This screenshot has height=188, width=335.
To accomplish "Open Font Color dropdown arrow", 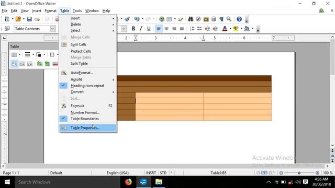I will pyautogui.click(x=230, y=29).
